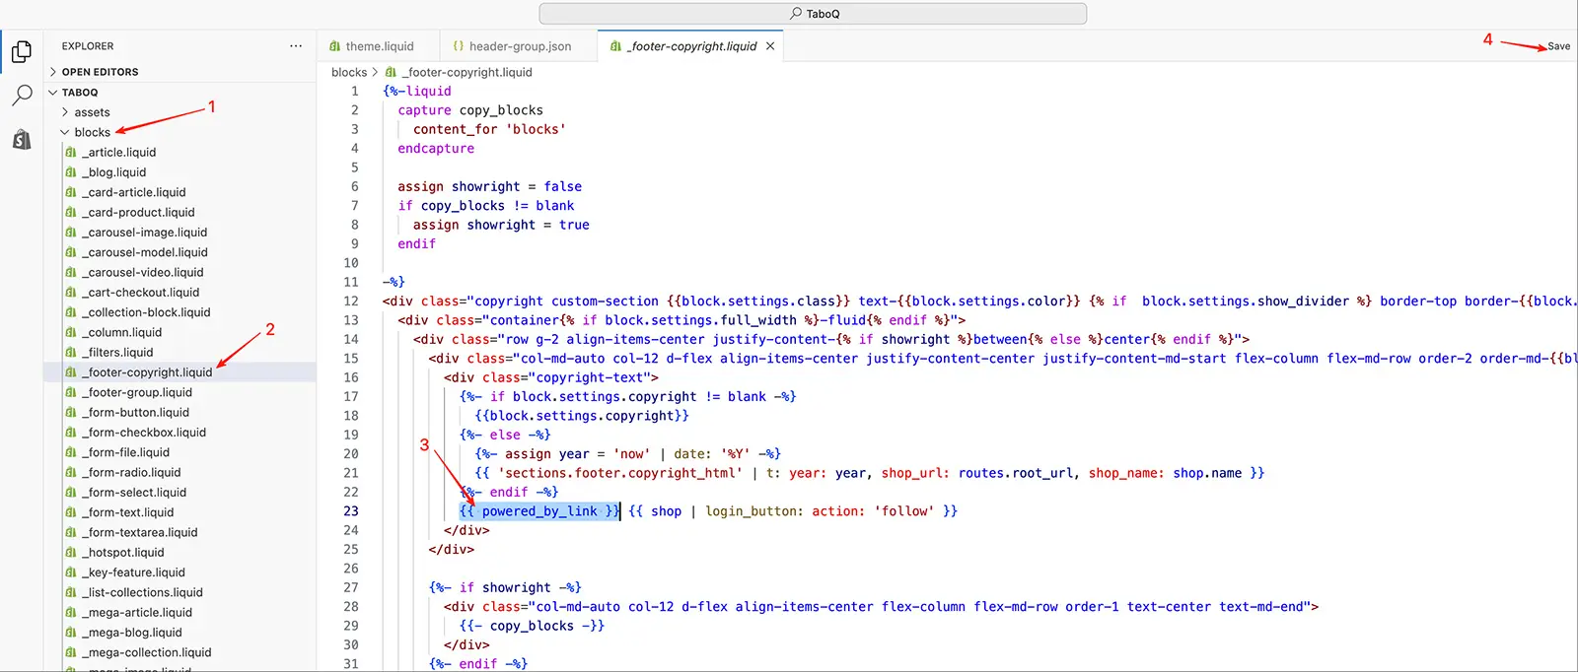This screenshot has width=1578, height=672.
Task: Open _form-select.liquid file
Action: pyautogui.click(x=135, y=493)
